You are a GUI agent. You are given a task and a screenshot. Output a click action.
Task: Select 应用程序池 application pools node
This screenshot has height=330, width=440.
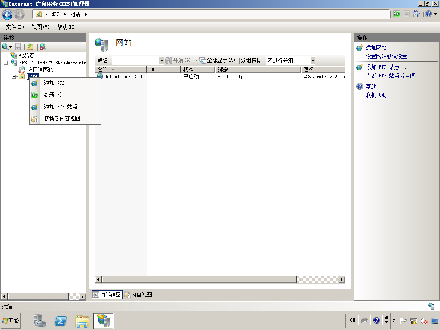40,70
